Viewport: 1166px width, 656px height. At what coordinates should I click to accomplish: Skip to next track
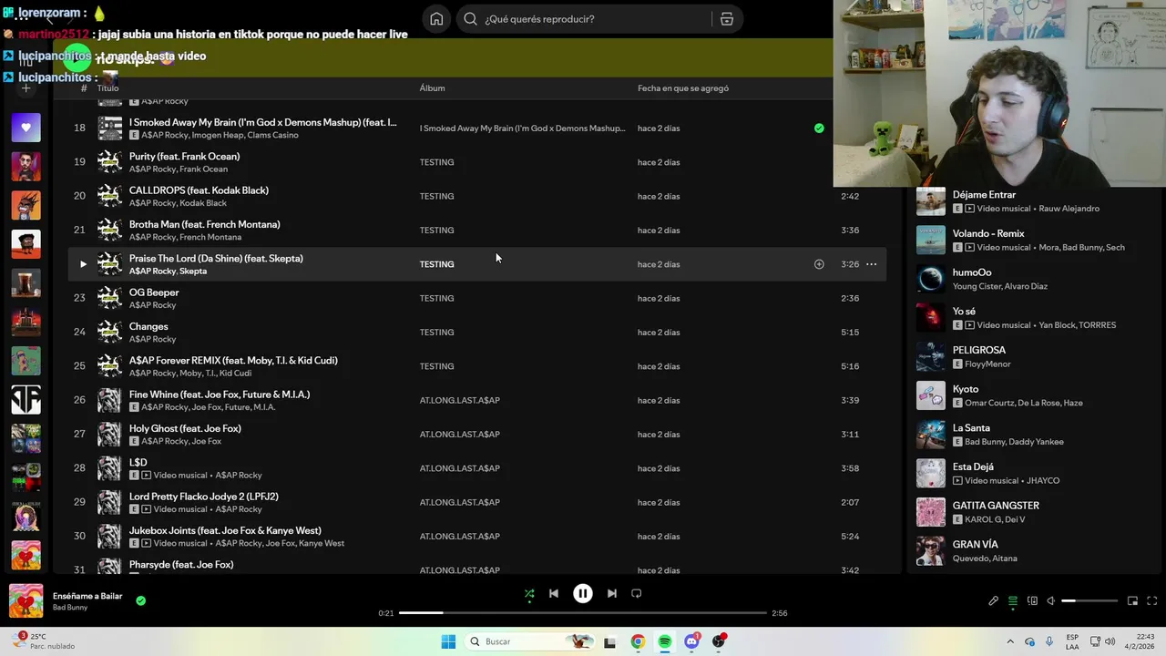612,593
